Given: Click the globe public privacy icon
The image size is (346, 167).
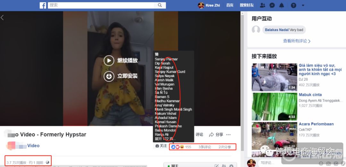Looking at the screenshot, I should [x=47, y=163].
